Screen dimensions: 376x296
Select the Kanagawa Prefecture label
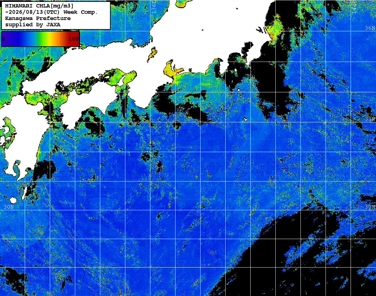(38, 18)
